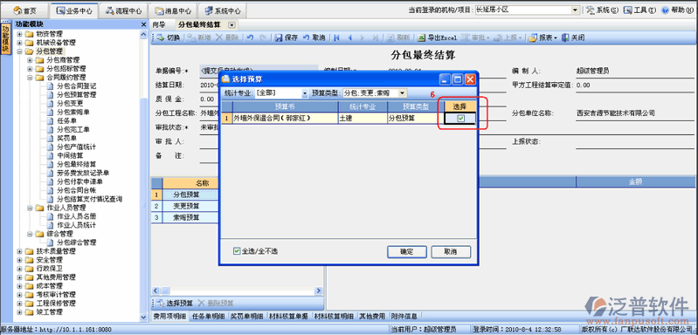Click 外墙外保温合同 row cell
The width and height of the screenshot is (698, 335).
285,118
